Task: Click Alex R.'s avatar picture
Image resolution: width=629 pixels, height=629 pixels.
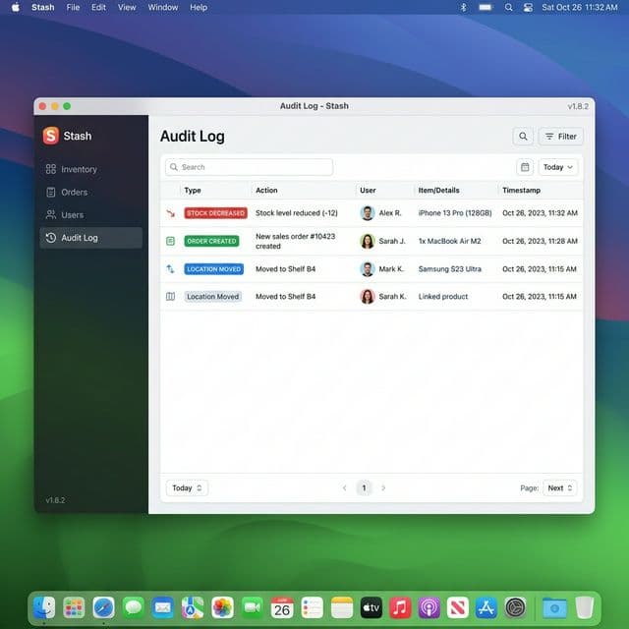Action: pyautogui.click(x=367, y=213)
